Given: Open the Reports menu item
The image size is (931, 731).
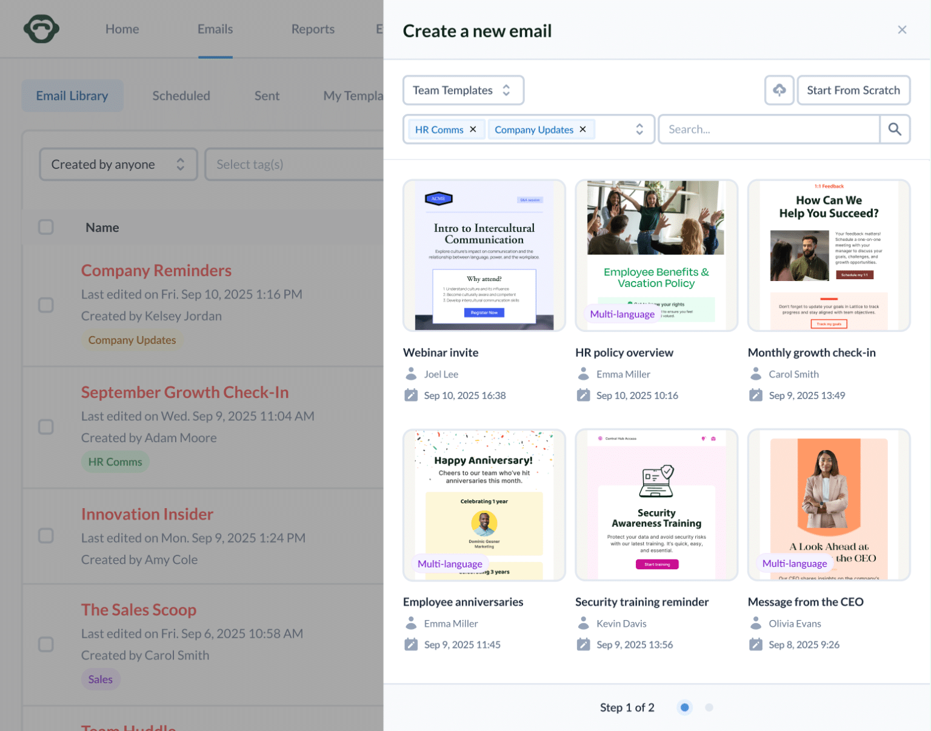Looking at the screenshot, I should 313,29.
